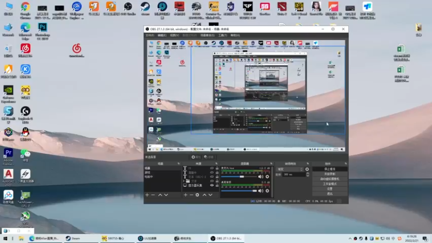Pop out the 控件 dock panel

pos(346,164)
